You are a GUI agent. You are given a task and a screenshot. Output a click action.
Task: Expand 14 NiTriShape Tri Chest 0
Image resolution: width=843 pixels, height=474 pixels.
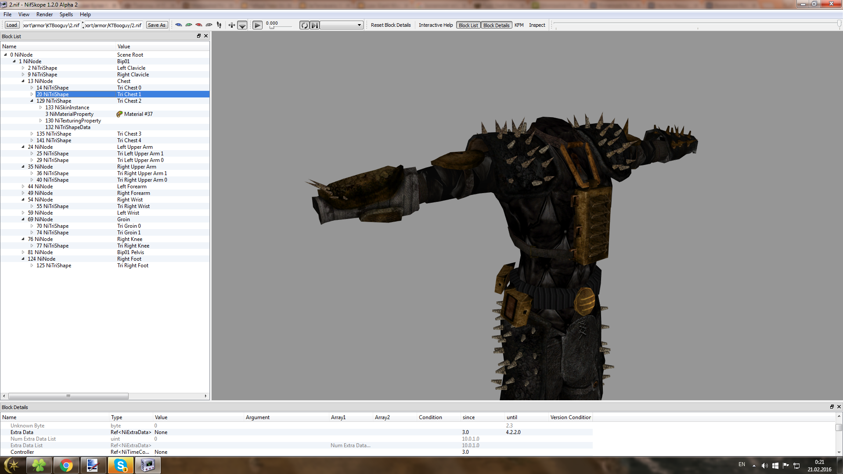pyautogui.click(x=32, y=88)
